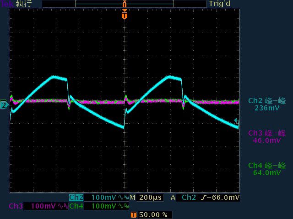This screenshot has height=219, width=293.
Task: Click the Ch2 ground reference marker
Action: (4, 105)
